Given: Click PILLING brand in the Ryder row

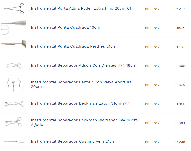Looking at the screenshot, I should point(152,9).
